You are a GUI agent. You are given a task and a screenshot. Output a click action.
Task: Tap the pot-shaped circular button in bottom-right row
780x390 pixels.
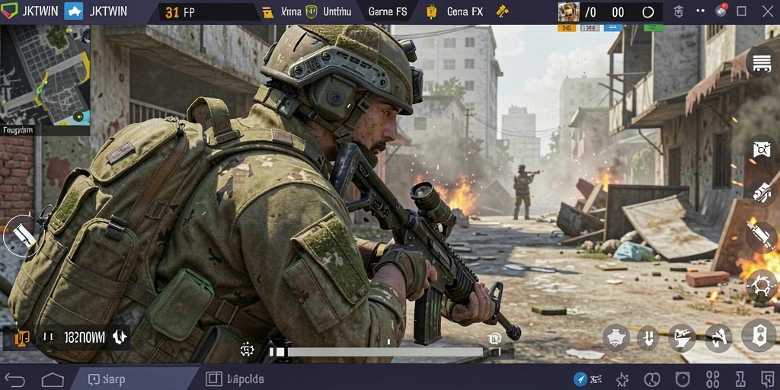click(616, 338)
